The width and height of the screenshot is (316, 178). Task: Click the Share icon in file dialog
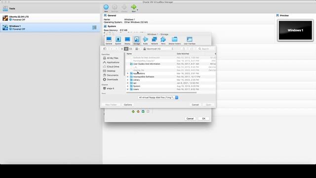[184, 49]
